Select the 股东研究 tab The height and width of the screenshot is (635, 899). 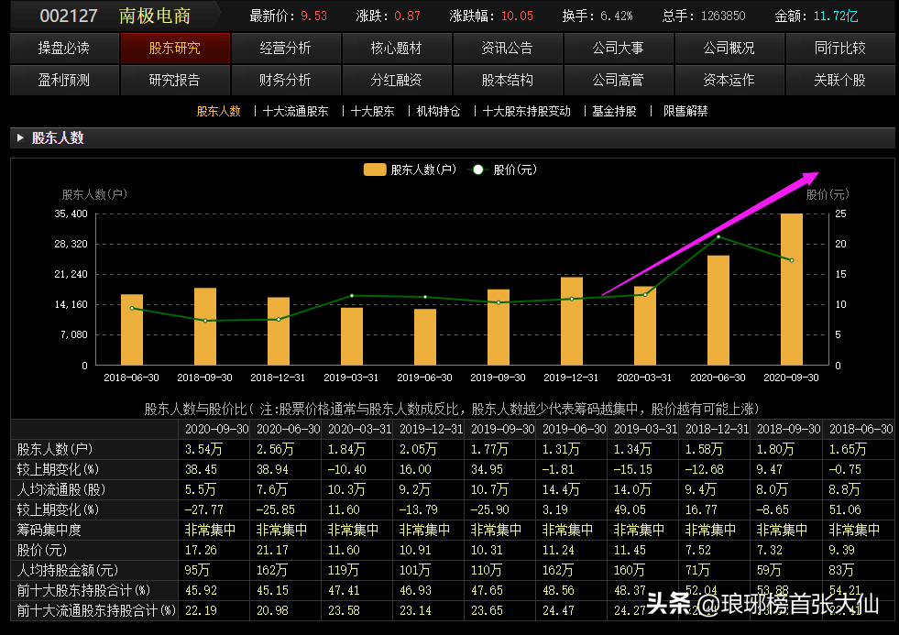point(175,49)
